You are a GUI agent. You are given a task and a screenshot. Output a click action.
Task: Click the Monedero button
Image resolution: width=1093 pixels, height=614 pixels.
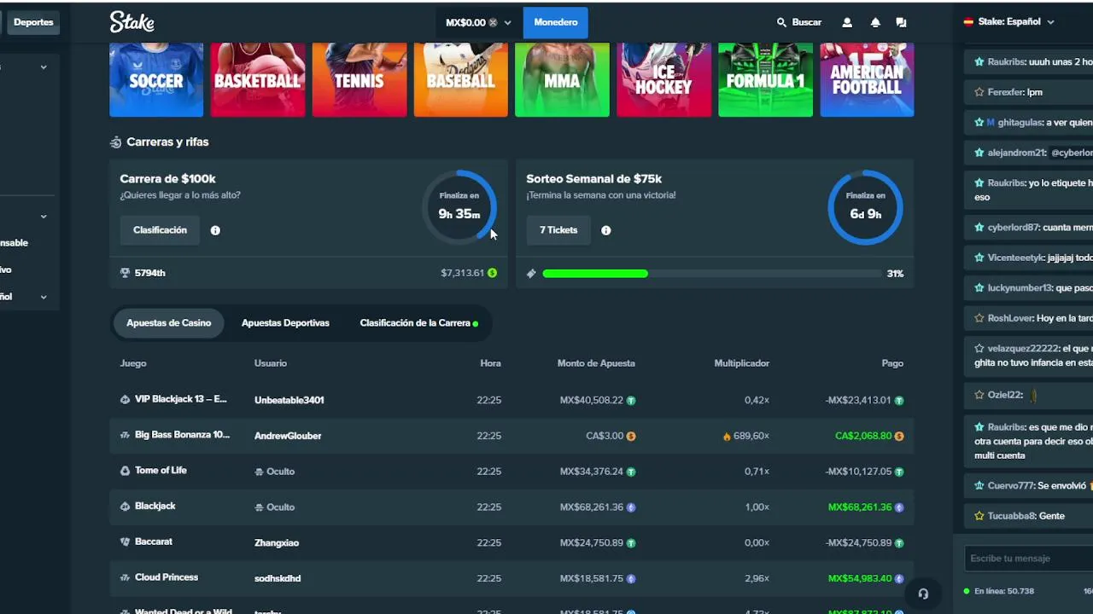(556, 23)
